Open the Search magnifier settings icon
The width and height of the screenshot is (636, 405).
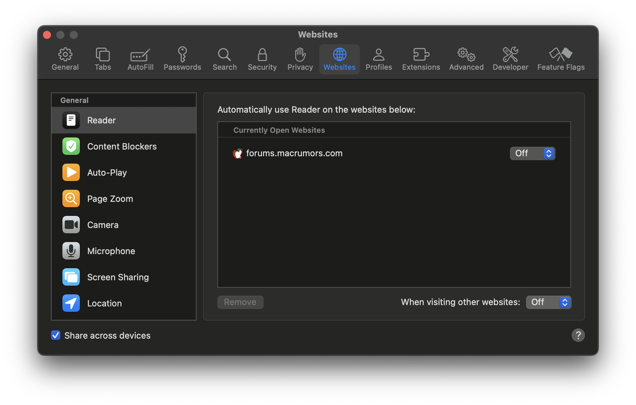coord(224,54)
